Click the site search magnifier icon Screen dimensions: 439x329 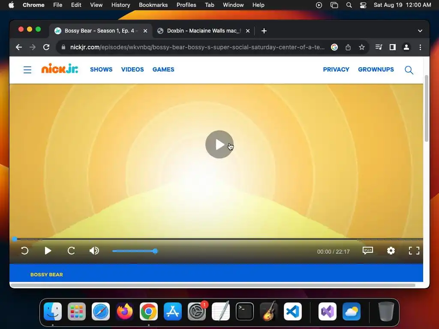[409, 70]
